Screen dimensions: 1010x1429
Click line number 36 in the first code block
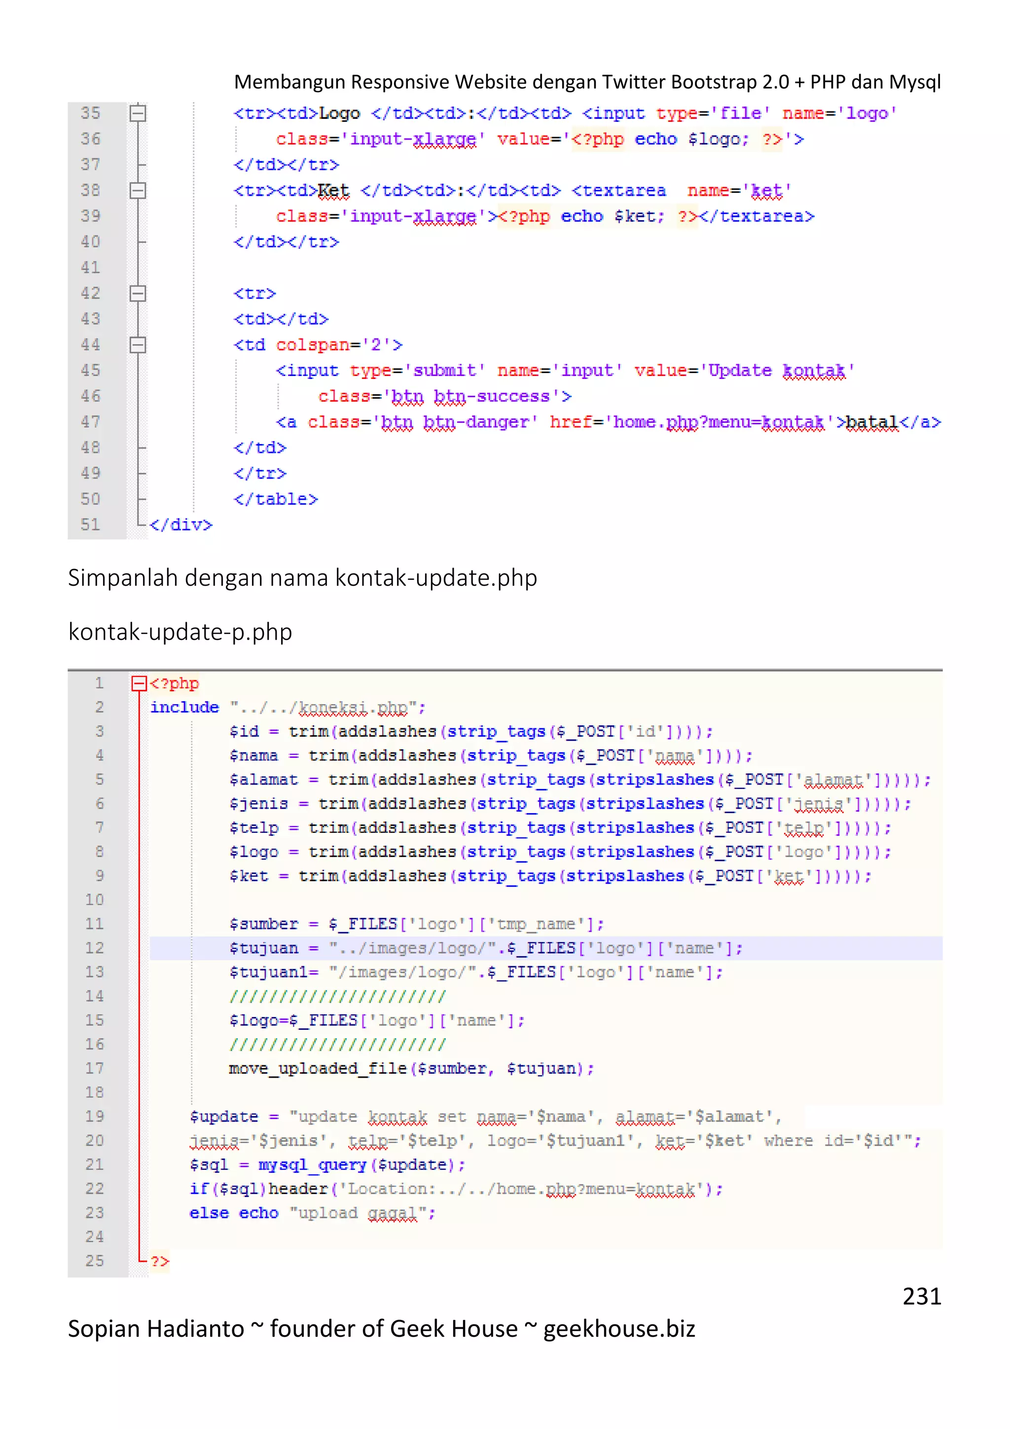(90, 139)
